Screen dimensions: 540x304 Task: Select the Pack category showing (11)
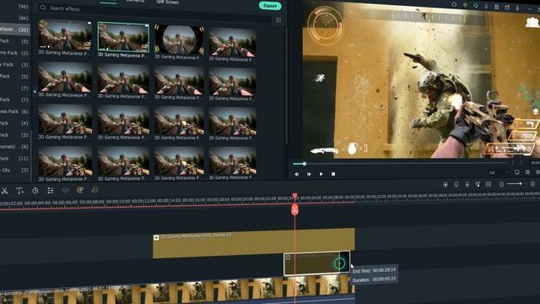point(15,159)
